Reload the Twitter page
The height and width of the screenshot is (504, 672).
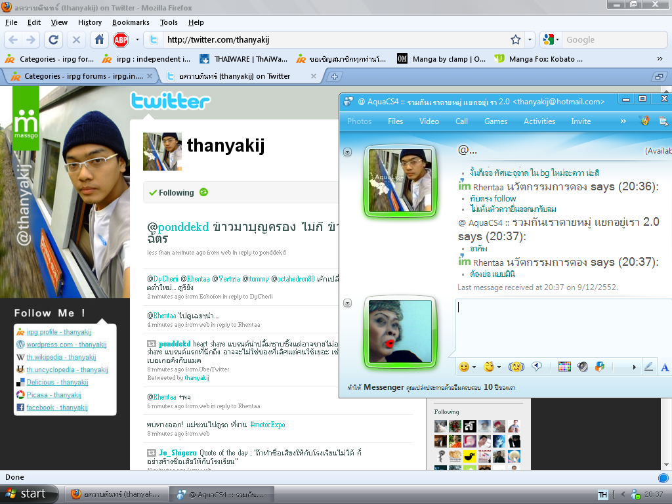coord(54,40)
